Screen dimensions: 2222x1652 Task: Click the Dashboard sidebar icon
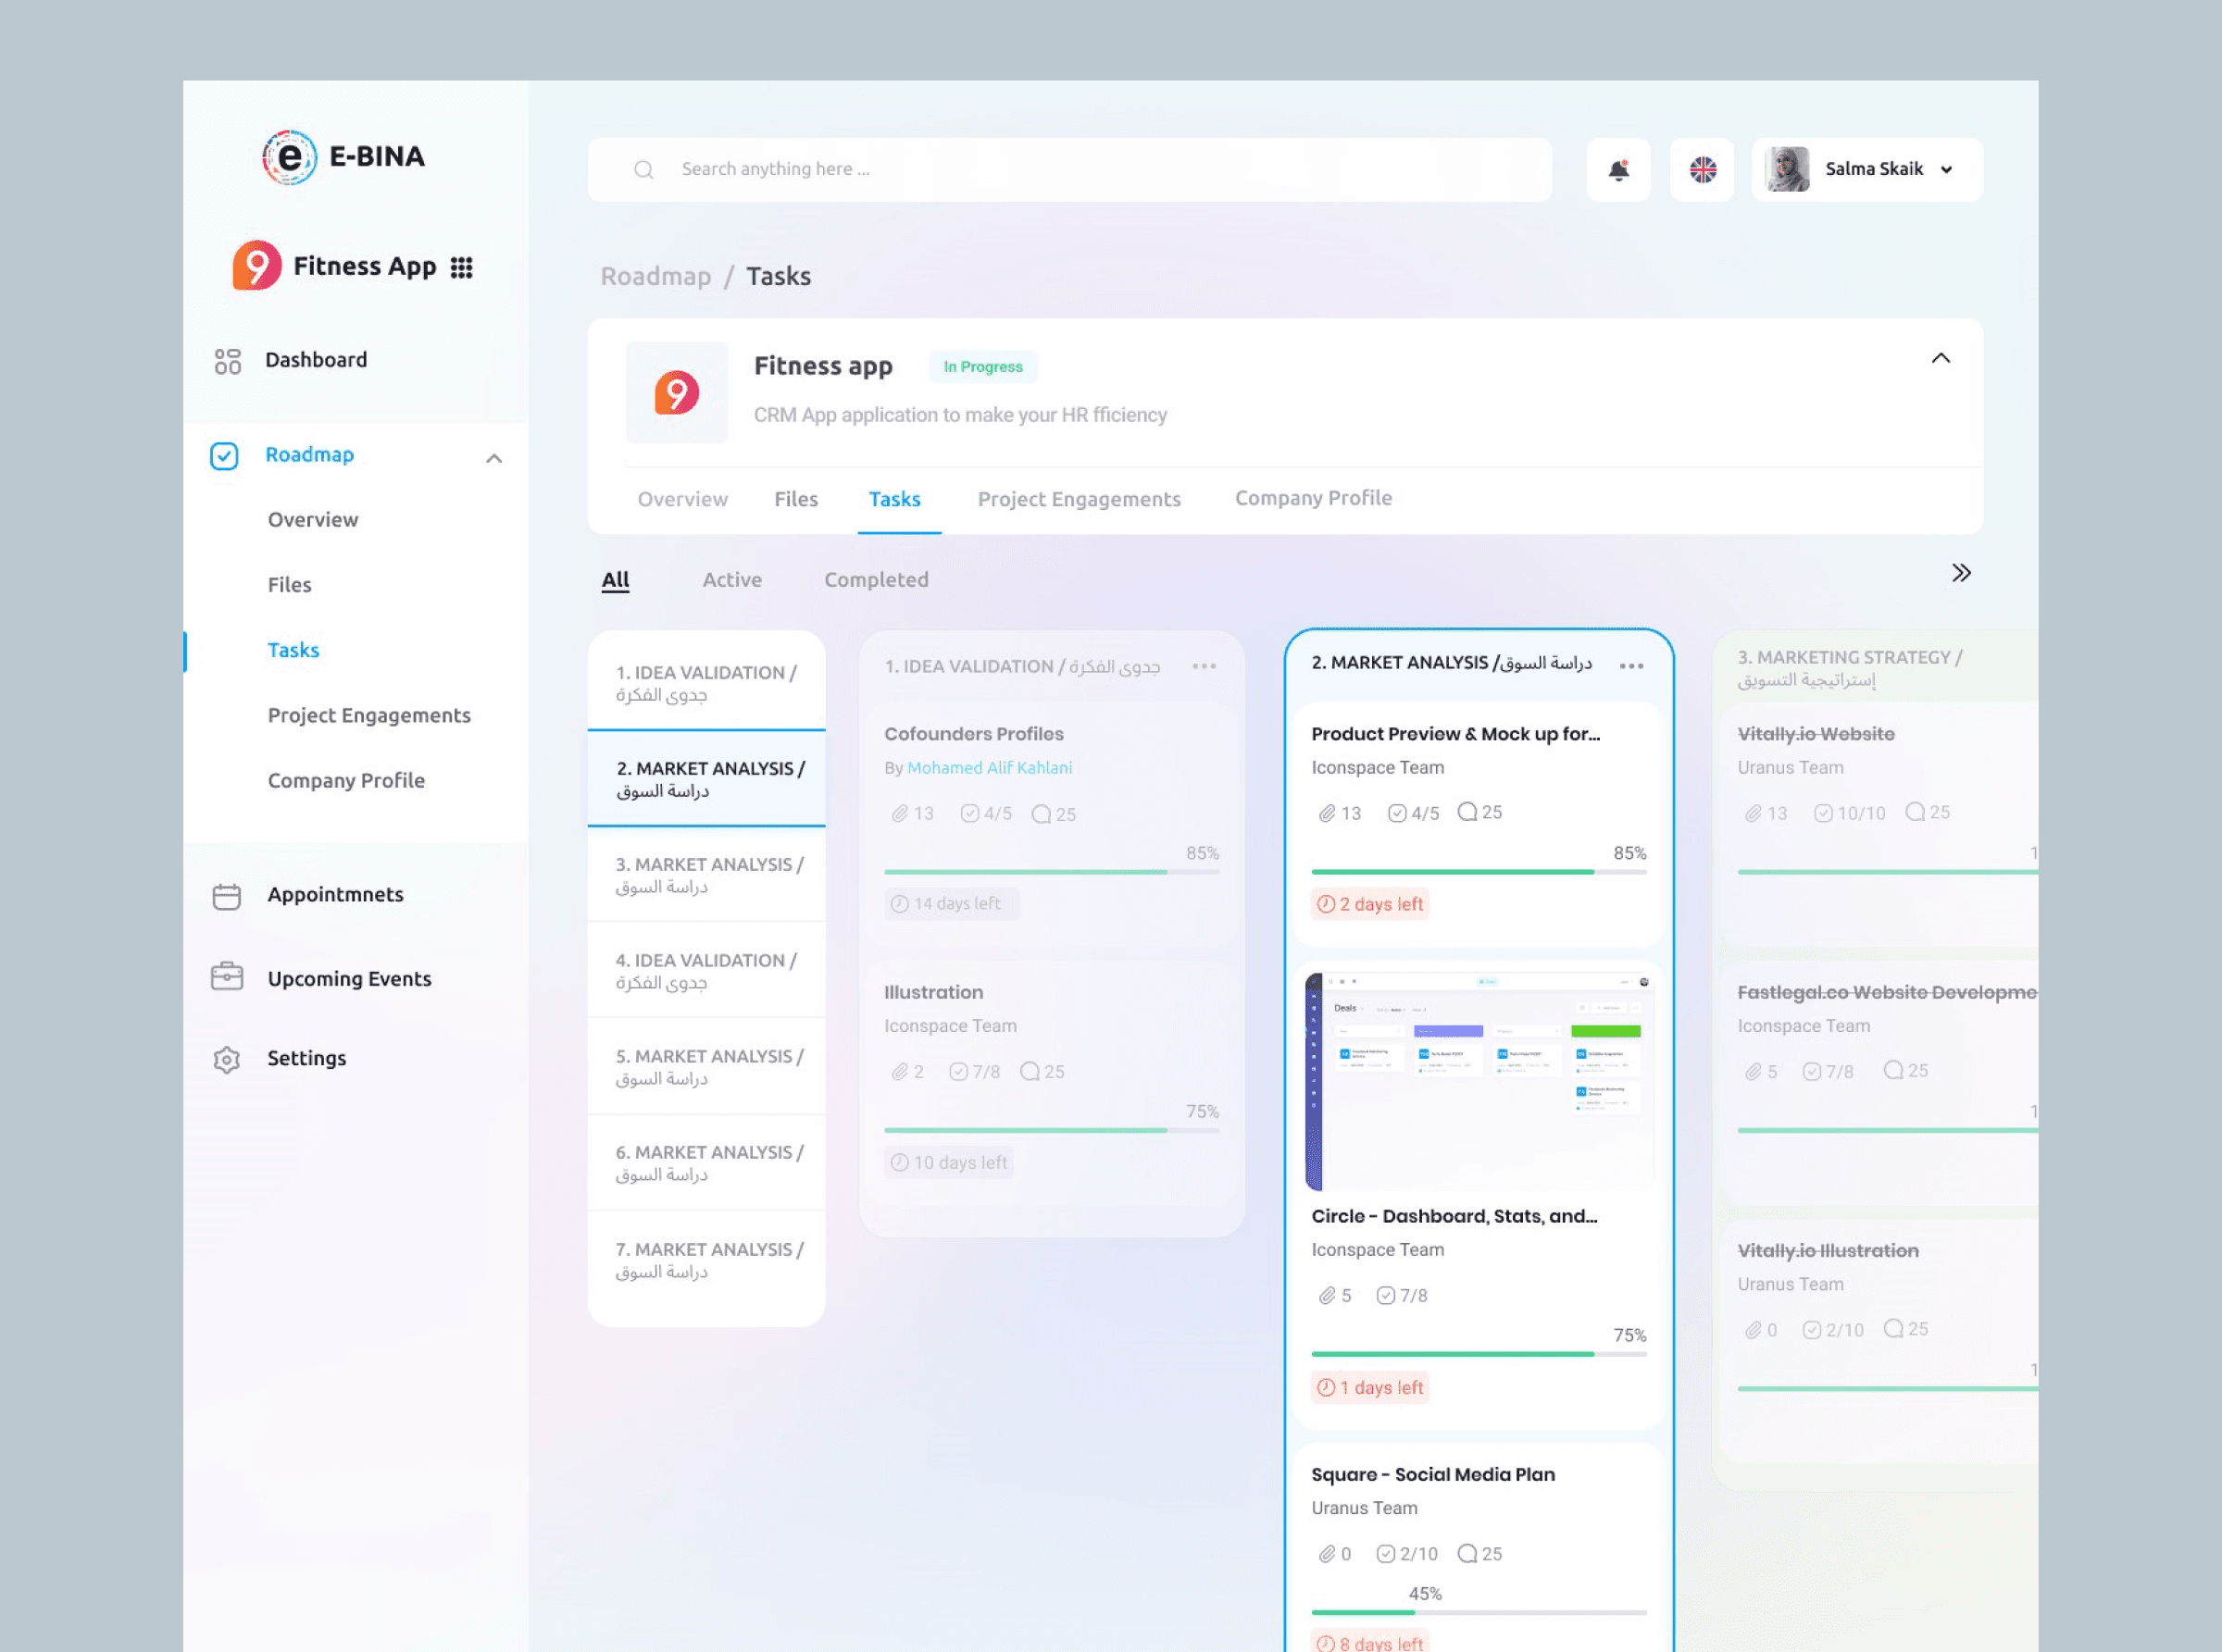[228, 361]
